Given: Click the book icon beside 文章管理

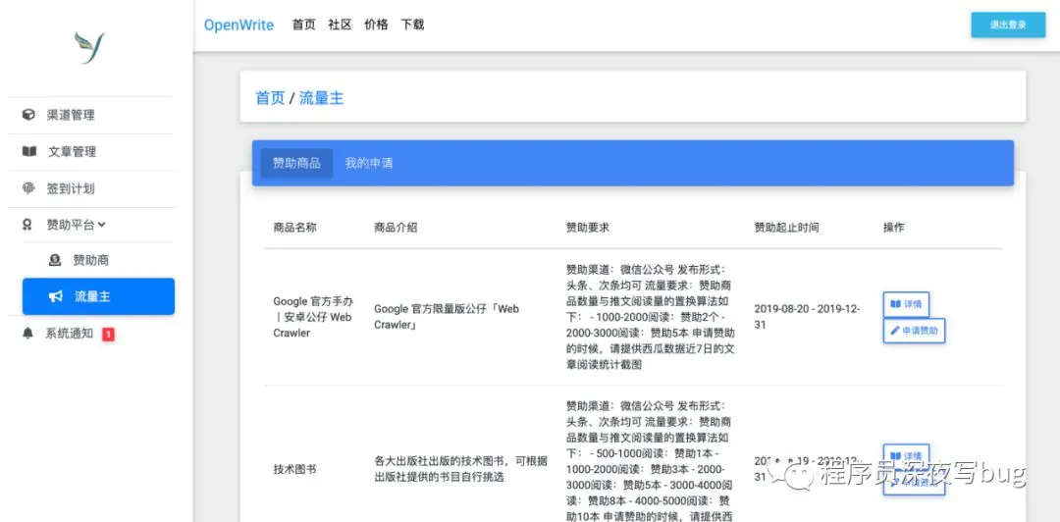Looking at the screenshot, I should (29, 151).
